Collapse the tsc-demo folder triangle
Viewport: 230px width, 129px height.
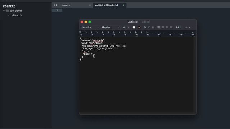[x=4, y=11]
